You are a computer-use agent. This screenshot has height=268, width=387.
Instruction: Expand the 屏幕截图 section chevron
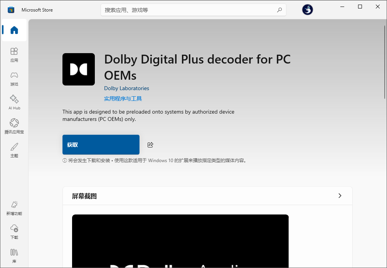(x=340, y=196)
